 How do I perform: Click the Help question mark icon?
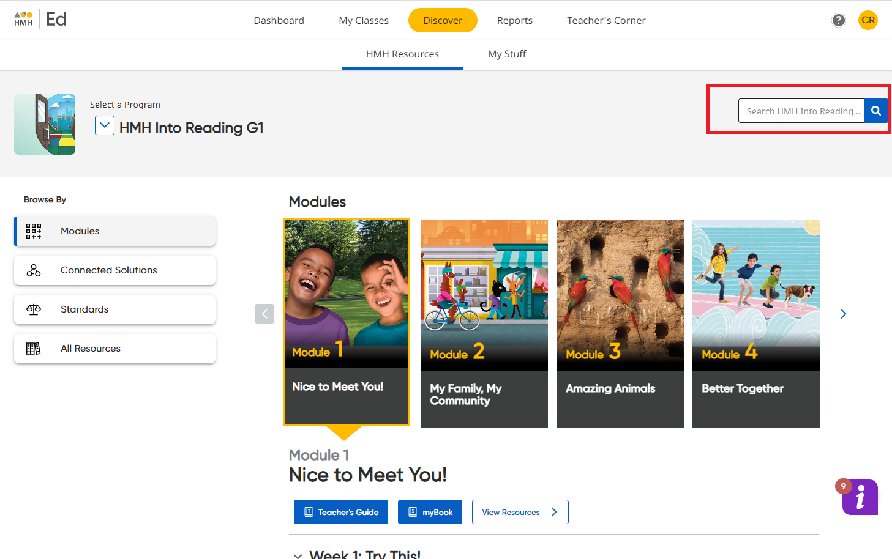pos(838,20)
